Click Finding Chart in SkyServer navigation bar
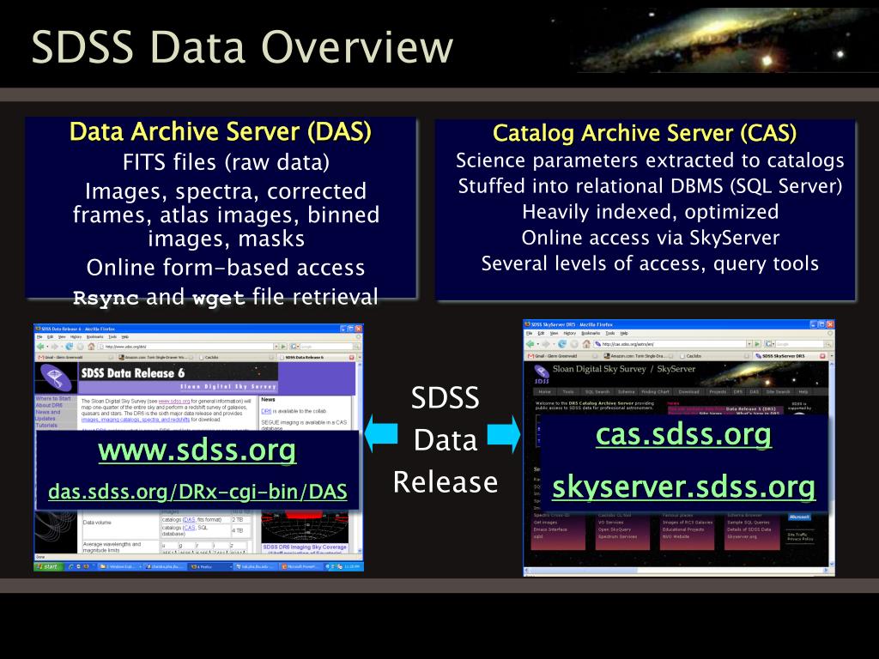This screenshot has width=879, height=659. tap(655, 391)
